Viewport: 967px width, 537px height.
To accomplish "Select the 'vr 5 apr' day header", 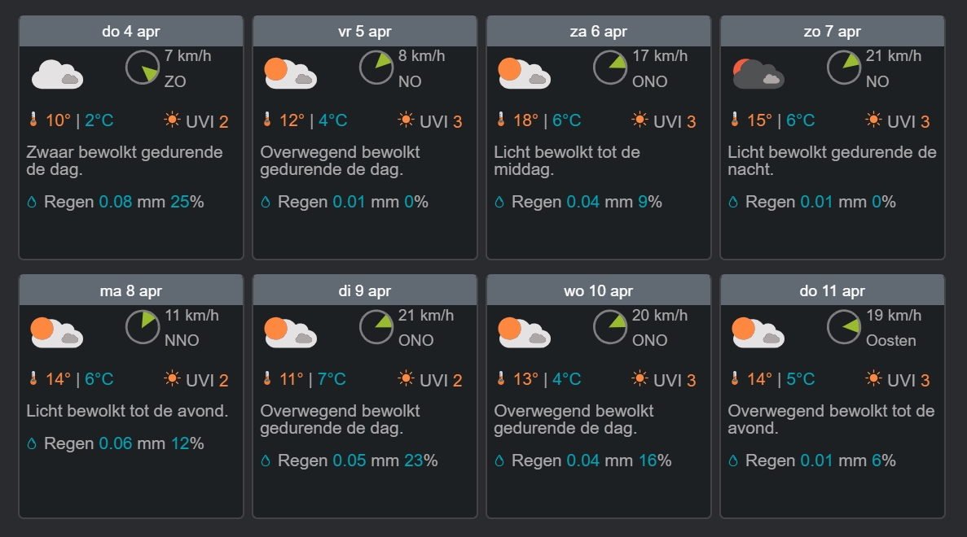I will (365, 32).
